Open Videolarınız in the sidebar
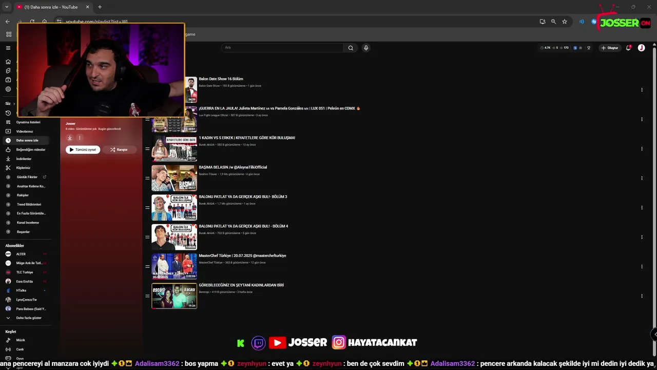Viewport: 657px width, 370px height. tap(25, 132)
